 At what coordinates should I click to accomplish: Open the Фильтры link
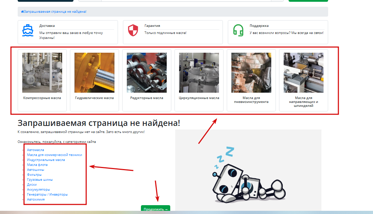[34, 175]
